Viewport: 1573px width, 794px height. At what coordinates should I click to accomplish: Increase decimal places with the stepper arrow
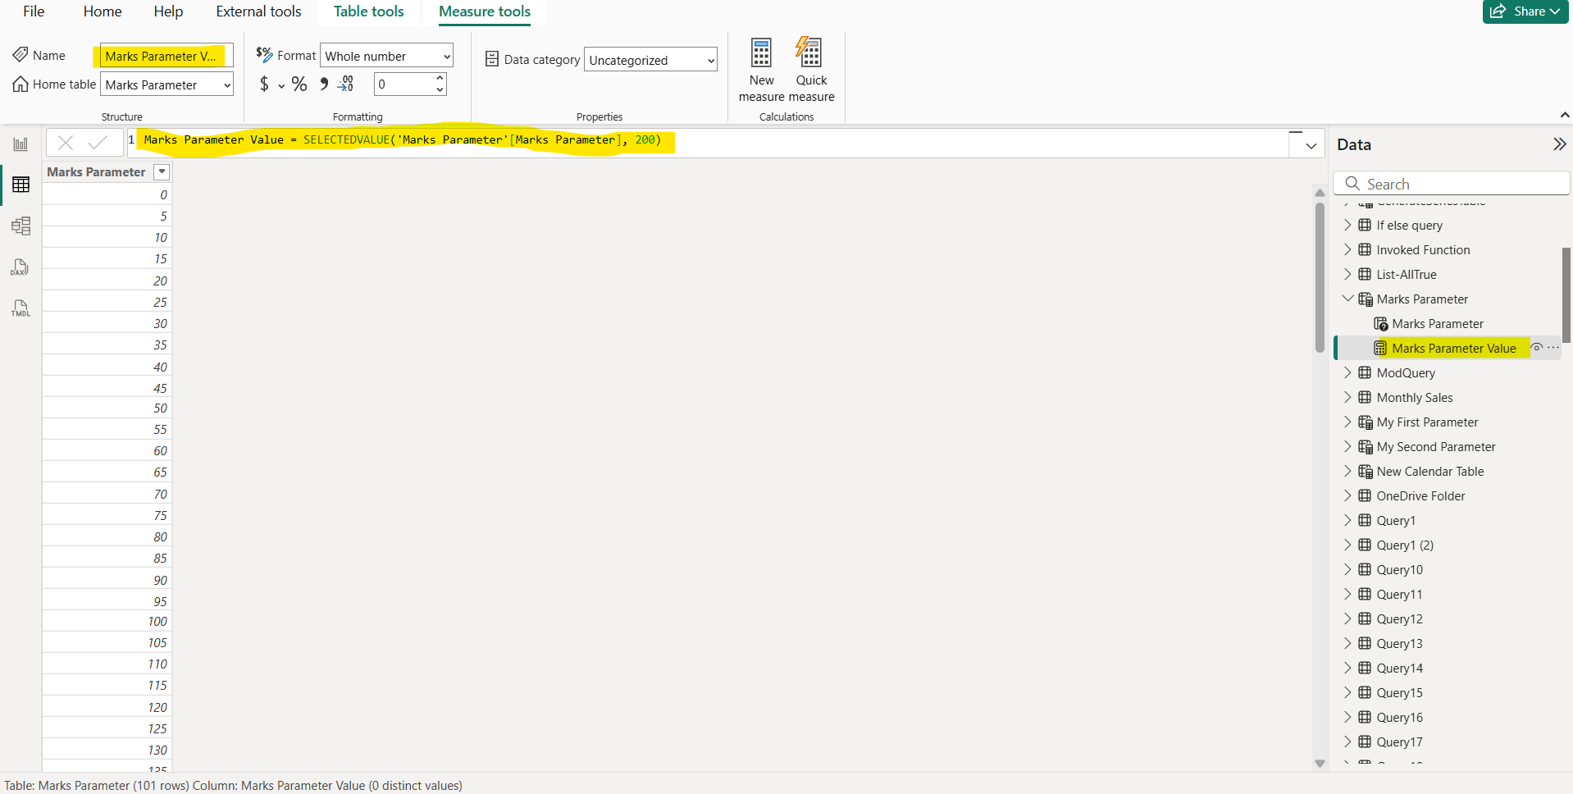tap(440, 79)
